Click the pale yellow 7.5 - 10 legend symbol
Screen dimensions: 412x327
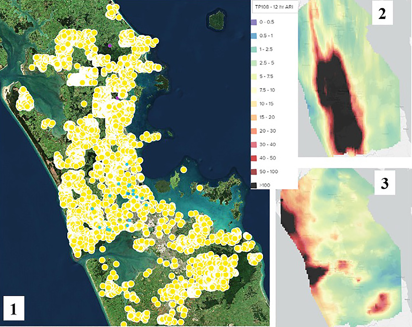pyautogui.click(x=254, y=90)
